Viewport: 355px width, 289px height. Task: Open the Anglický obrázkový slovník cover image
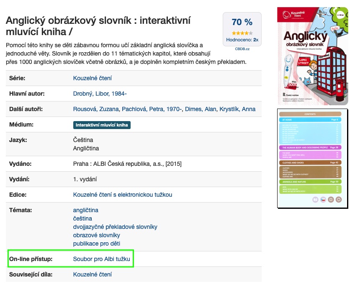[x=312, y=56]
